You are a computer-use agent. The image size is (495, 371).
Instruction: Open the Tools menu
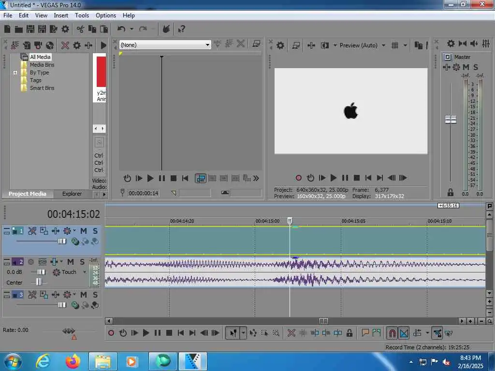click(x=82, y=15)
